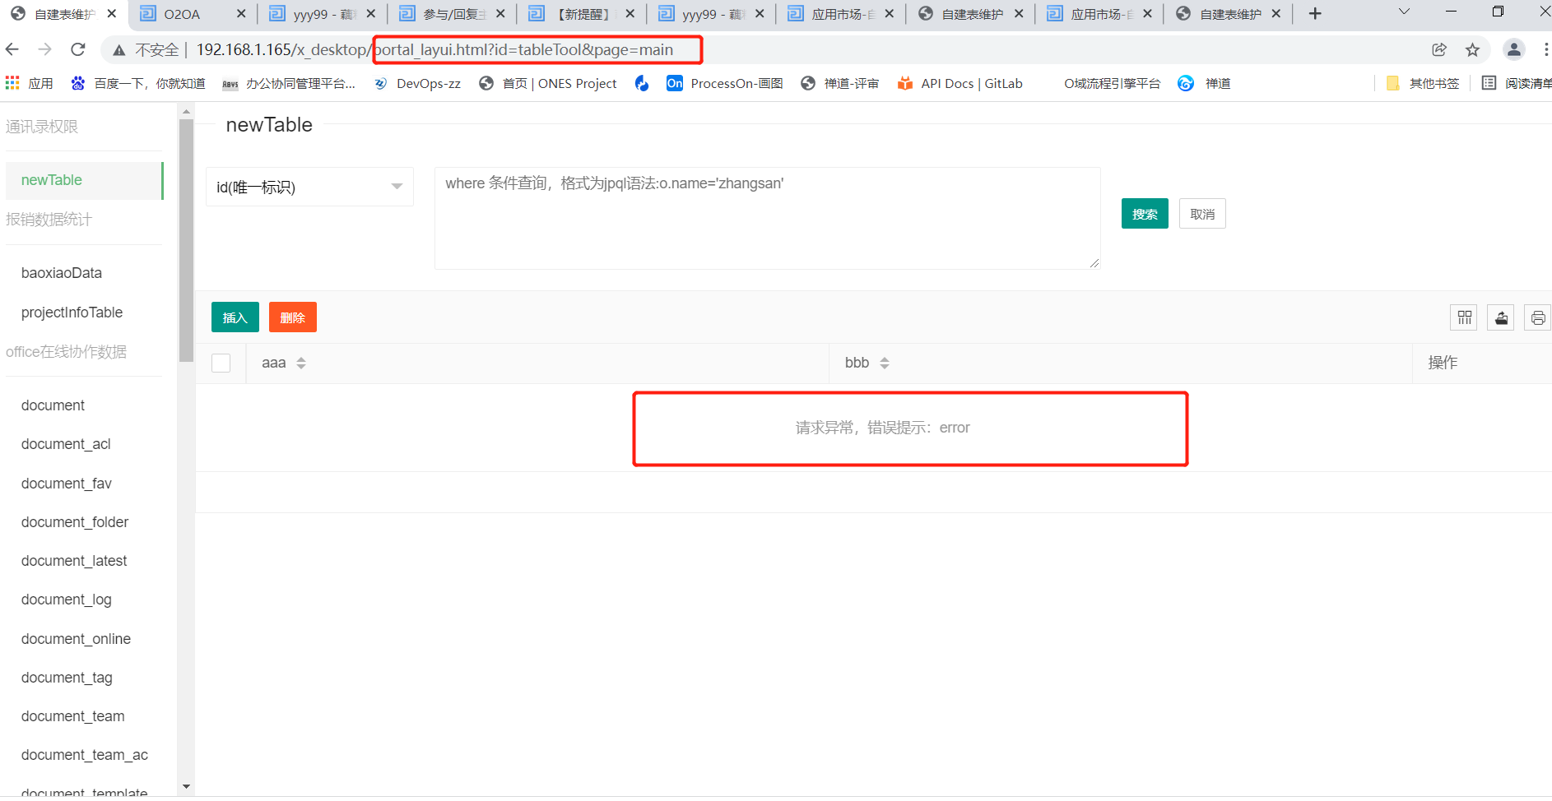Viewport: 1552px width, 801px height.
Task: Click the table print icon
Action: 1538,317
